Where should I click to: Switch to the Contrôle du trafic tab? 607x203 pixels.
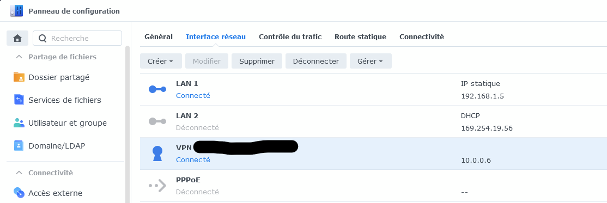(290, 36)
